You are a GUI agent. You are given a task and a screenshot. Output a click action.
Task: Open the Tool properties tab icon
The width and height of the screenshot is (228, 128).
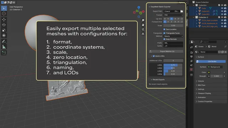click(x=192, y=47)
